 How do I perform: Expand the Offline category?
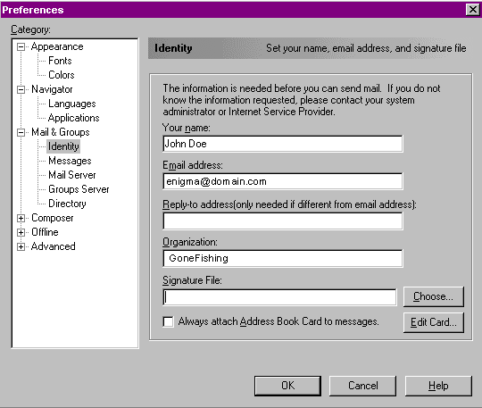click(x=21, y=232)
